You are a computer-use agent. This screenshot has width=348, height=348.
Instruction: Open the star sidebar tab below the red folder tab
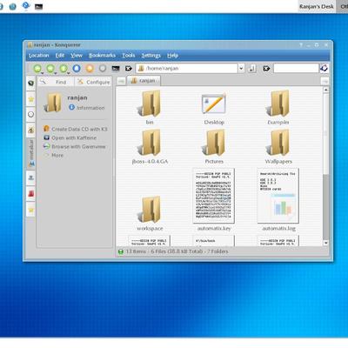tap(30, 210)
